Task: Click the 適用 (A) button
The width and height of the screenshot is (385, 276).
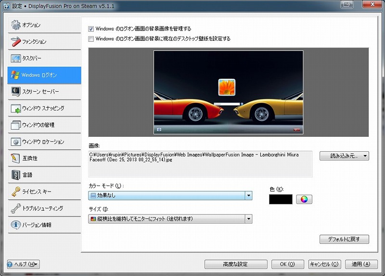Action: coord(361,264)
